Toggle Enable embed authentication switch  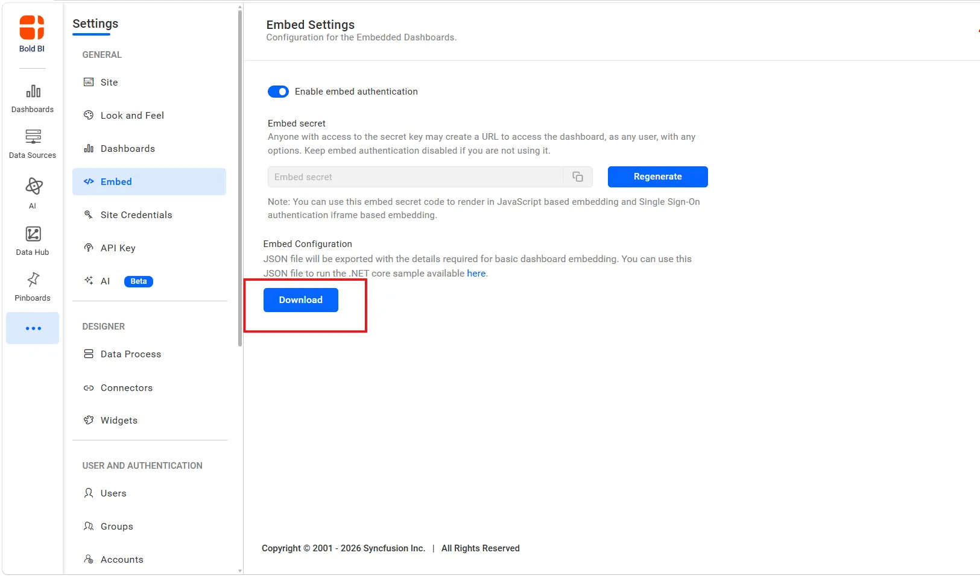(x=278, y=92)
